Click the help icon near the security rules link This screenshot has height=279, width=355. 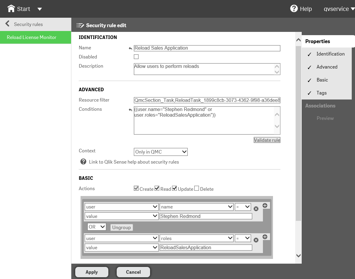pyautogui.click(x=83, y=161)
